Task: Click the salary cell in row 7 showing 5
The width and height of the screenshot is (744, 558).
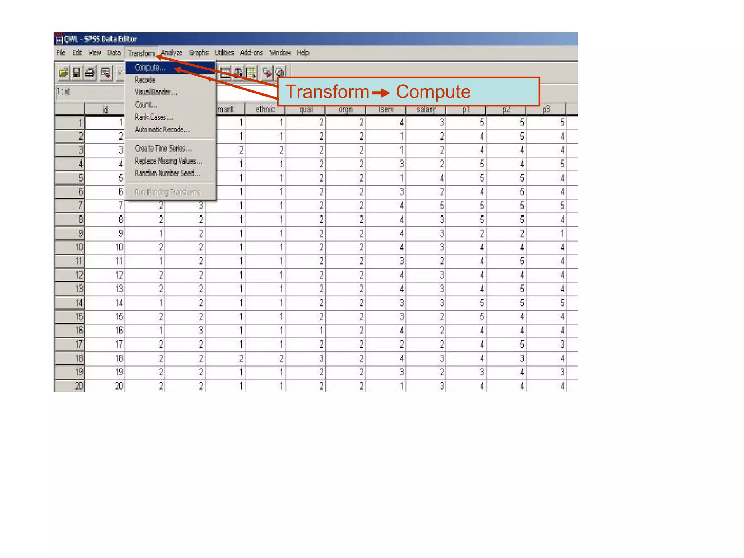Action: 426,206
